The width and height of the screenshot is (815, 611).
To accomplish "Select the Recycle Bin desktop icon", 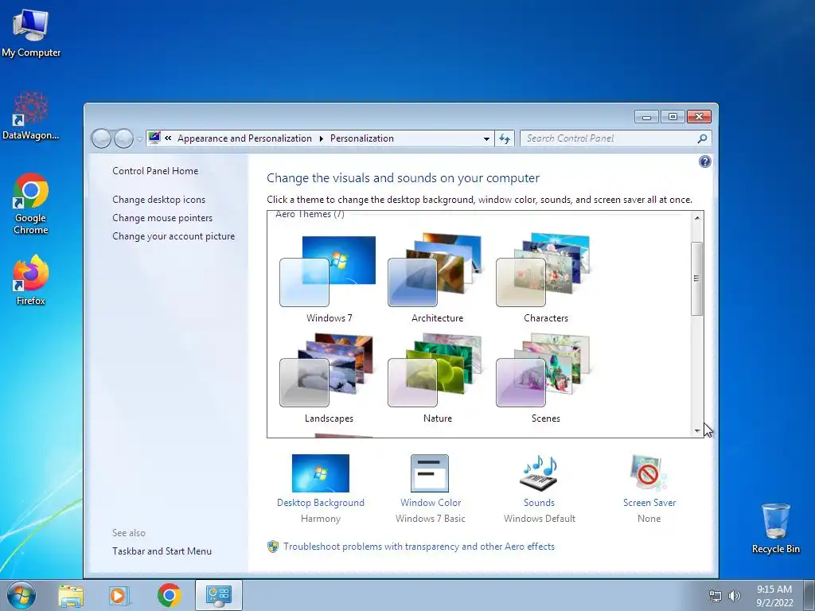I will click(775, 529).
